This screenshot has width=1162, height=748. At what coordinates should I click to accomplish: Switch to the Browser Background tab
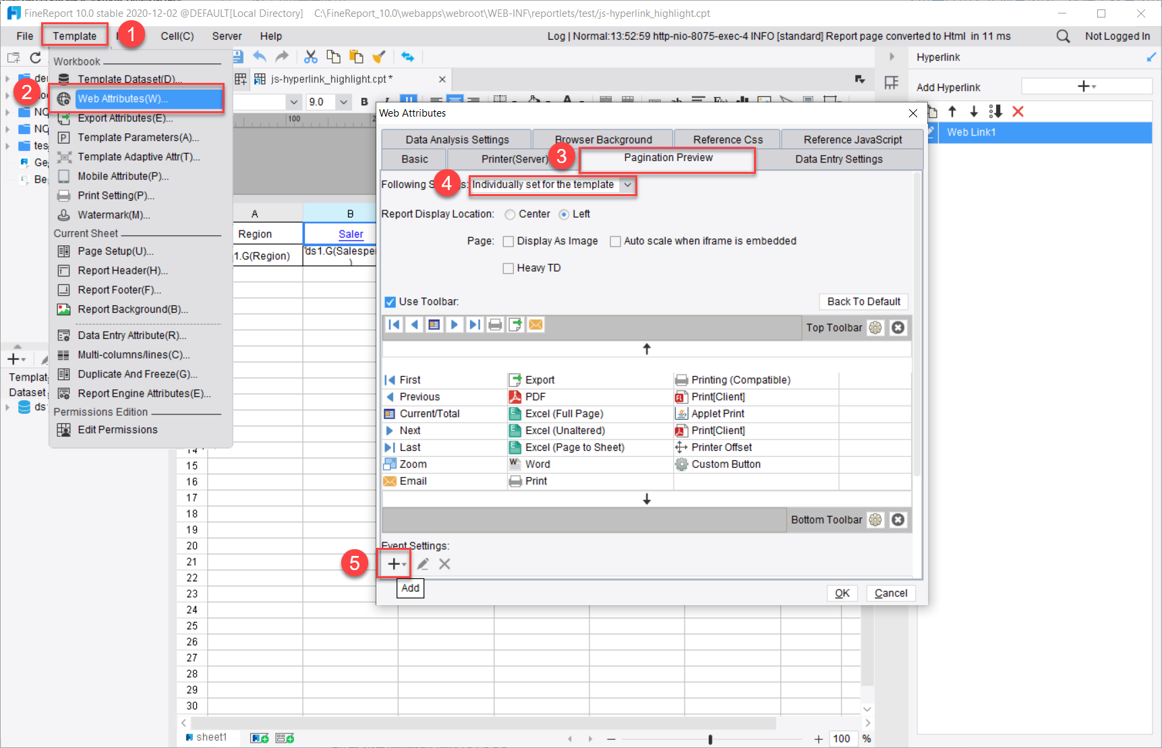(x=602, y=139)
